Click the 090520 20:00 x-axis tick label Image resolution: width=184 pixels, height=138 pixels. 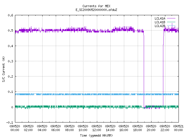point(151,128)
